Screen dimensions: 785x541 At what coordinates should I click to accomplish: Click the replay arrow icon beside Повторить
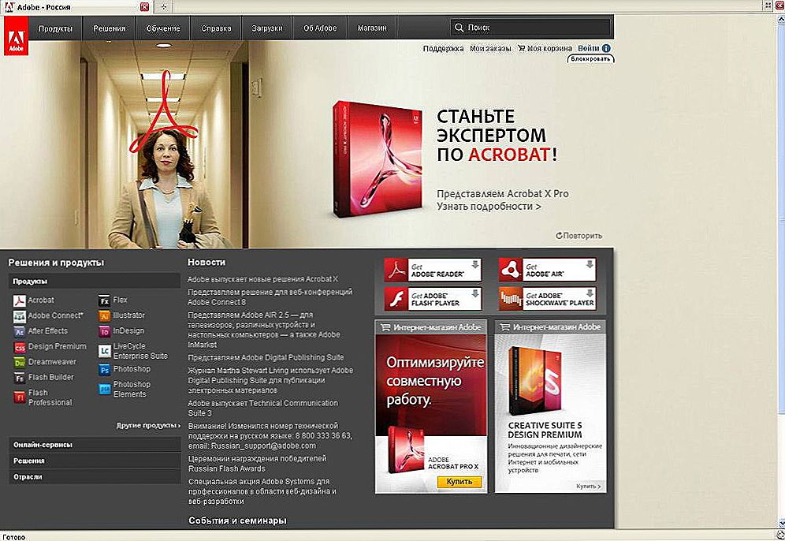coord(559,236)
